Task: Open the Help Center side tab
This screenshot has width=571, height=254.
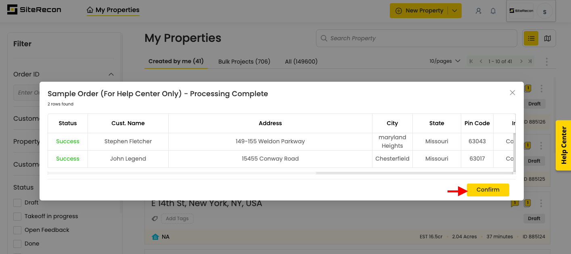Action: point(564,145)
